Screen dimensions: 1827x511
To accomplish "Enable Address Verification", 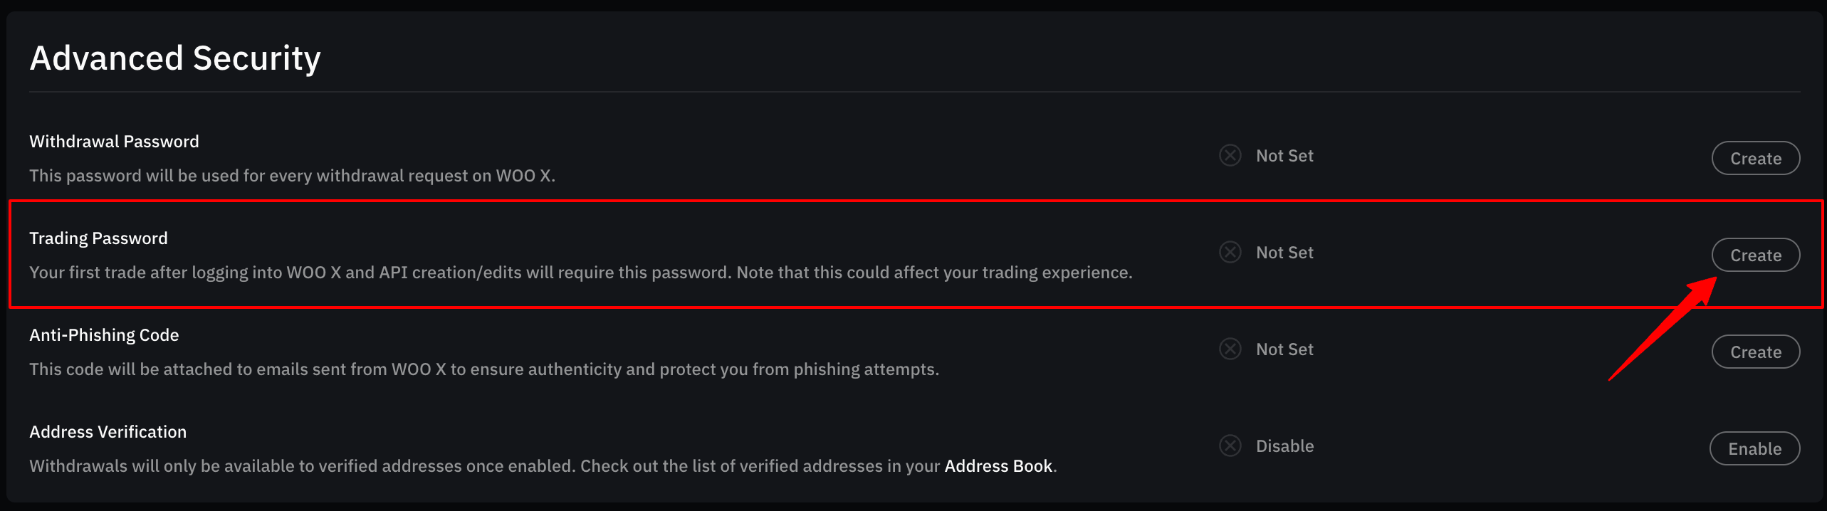I will 1755,448.
